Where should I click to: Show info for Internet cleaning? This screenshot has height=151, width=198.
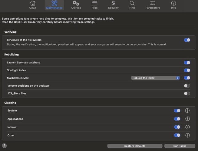[x=187, y=127]
